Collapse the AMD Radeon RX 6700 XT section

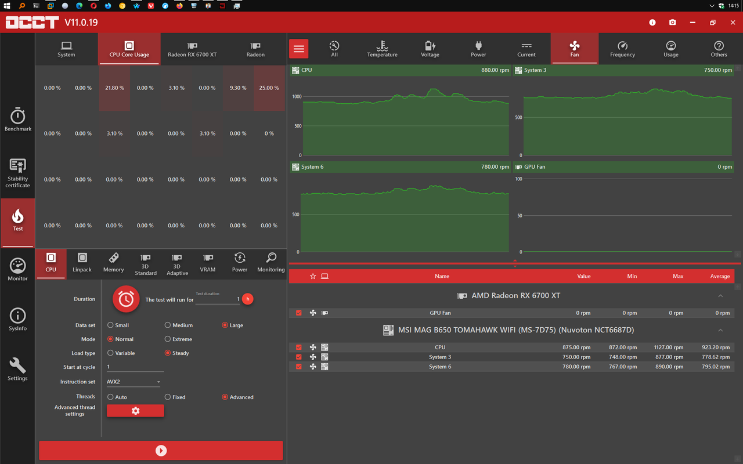(720, 295)
